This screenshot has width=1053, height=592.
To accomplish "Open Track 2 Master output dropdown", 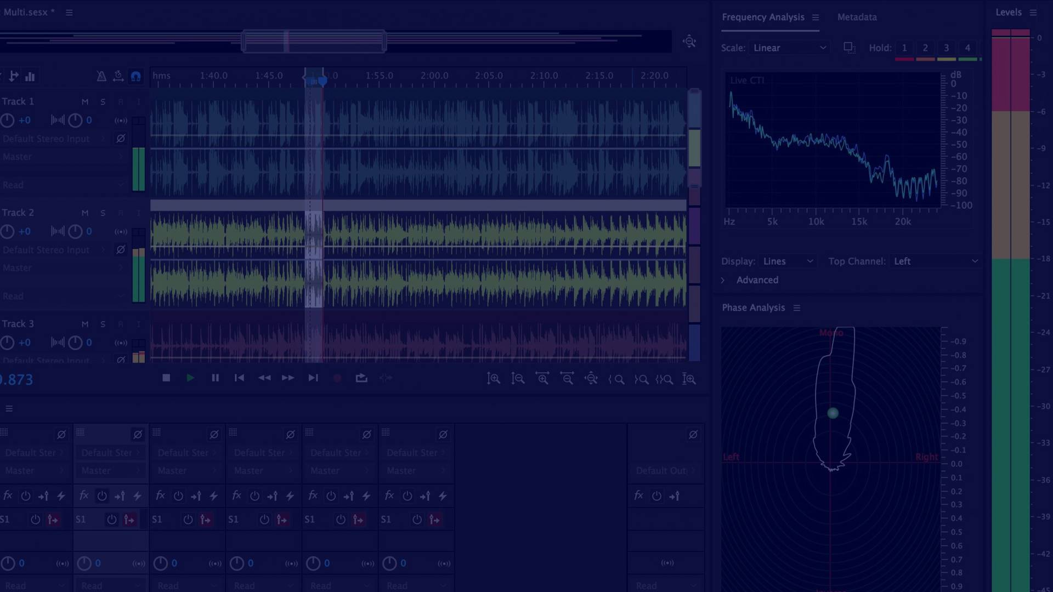I will [63, 268].
